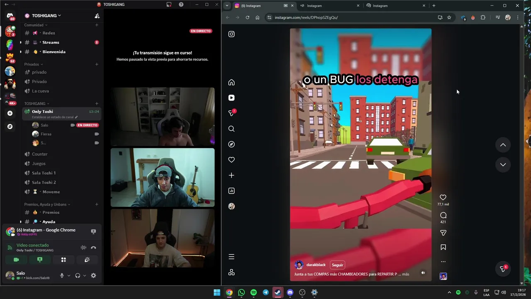
Task: Share the reel with paper plane icon
Action: pos(443,233)
